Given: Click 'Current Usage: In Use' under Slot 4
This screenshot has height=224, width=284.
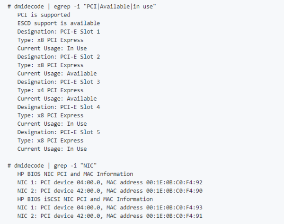Looking at the screenshot, I should 52,124.
